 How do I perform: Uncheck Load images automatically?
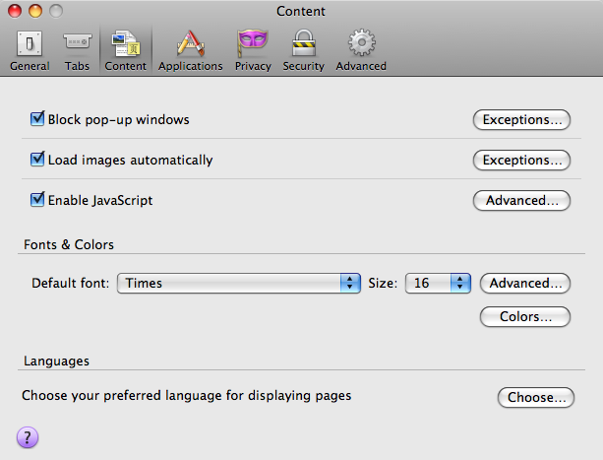tap(38, 160)
